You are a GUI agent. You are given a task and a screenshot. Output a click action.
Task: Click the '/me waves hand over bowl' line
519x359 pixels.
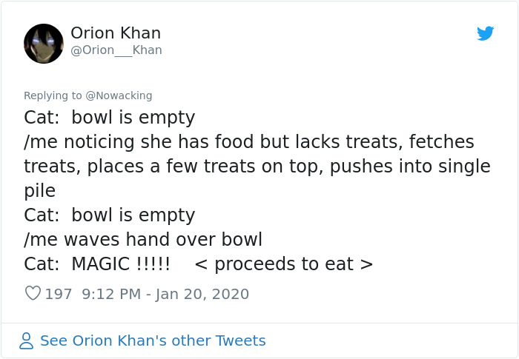coord(143,240)
